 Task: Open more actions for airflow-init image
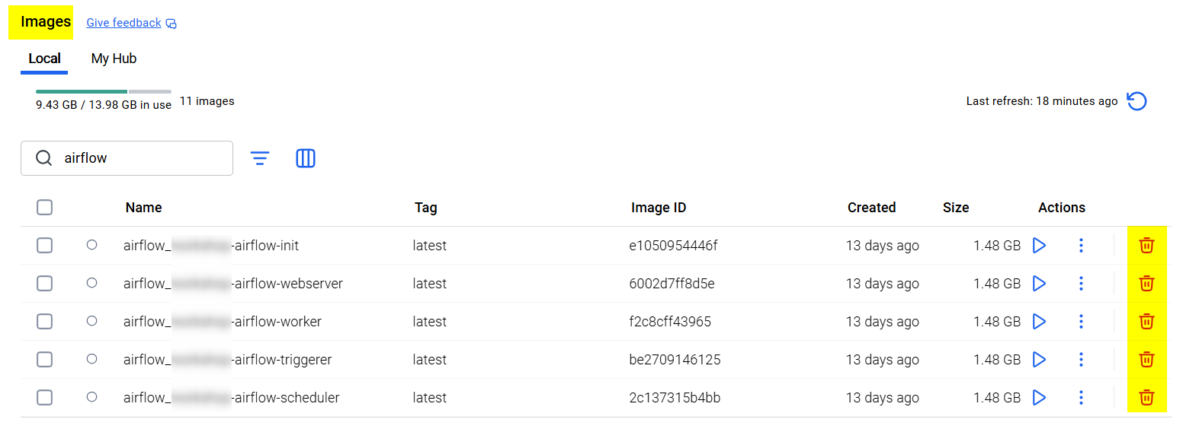(x=1081, y=245)
